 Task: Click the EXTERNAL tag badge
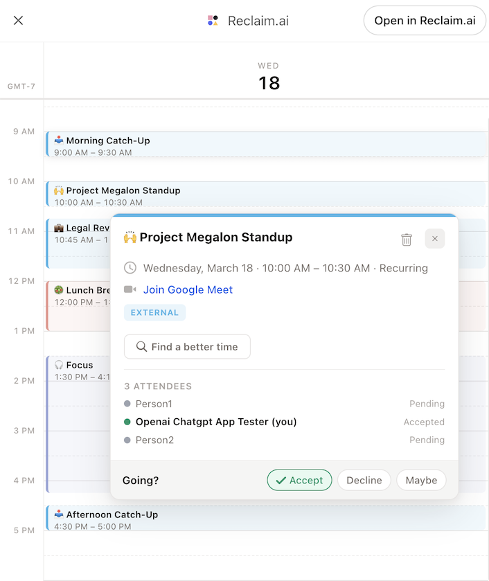click(x=154, y=312)
